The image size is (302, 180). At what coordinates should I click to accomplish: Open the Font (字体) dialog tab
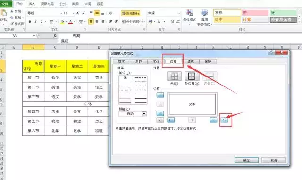click(156, 62)
